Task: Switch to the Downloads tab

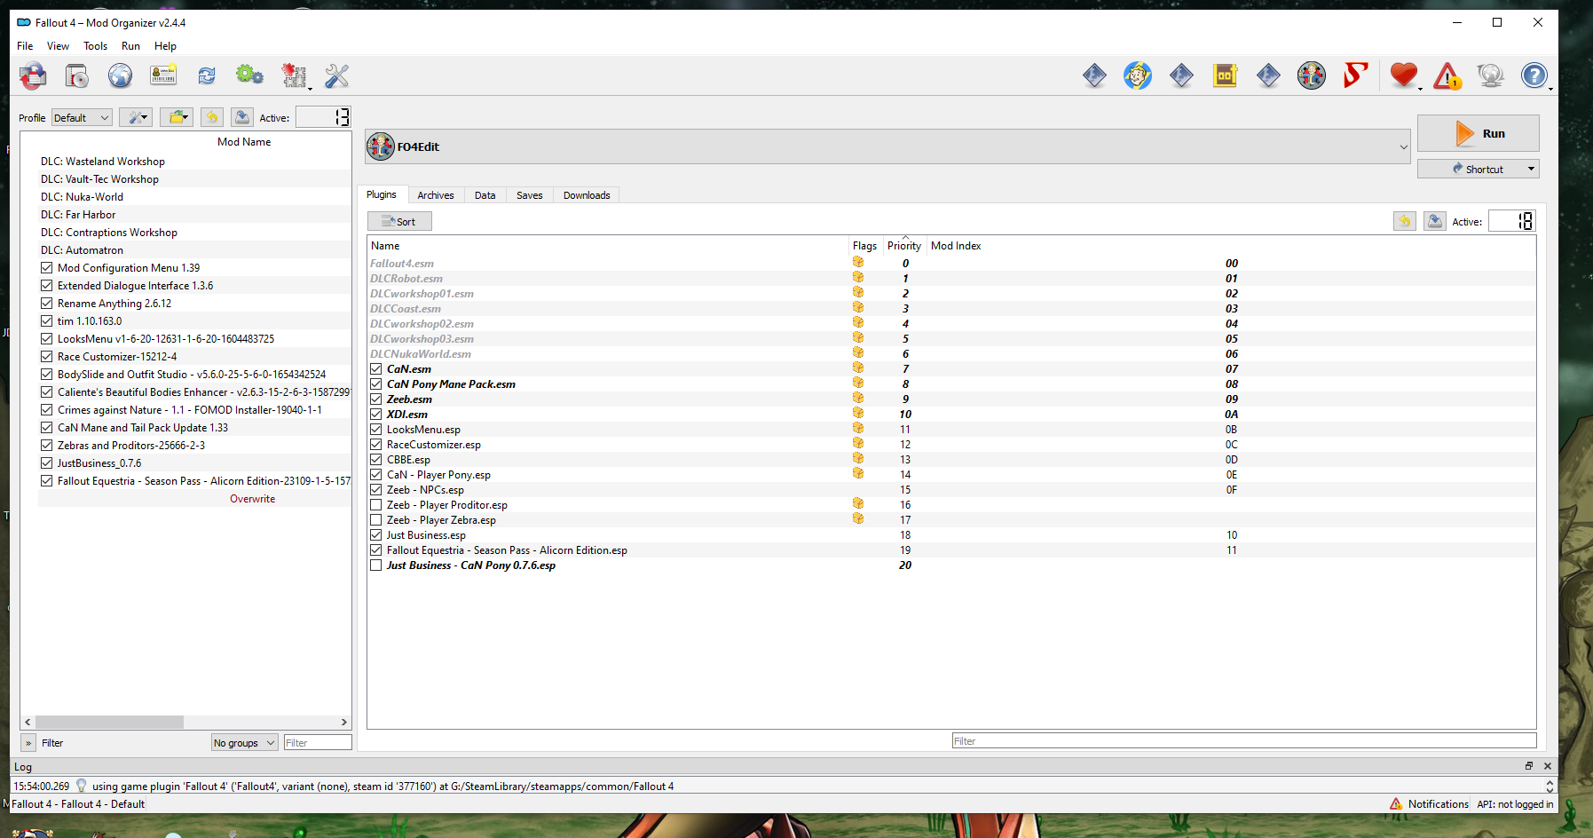Action: point(587,195)
